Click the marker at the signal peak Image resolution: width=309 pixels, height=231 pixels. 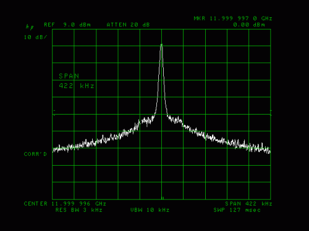(x=161, y=44)
